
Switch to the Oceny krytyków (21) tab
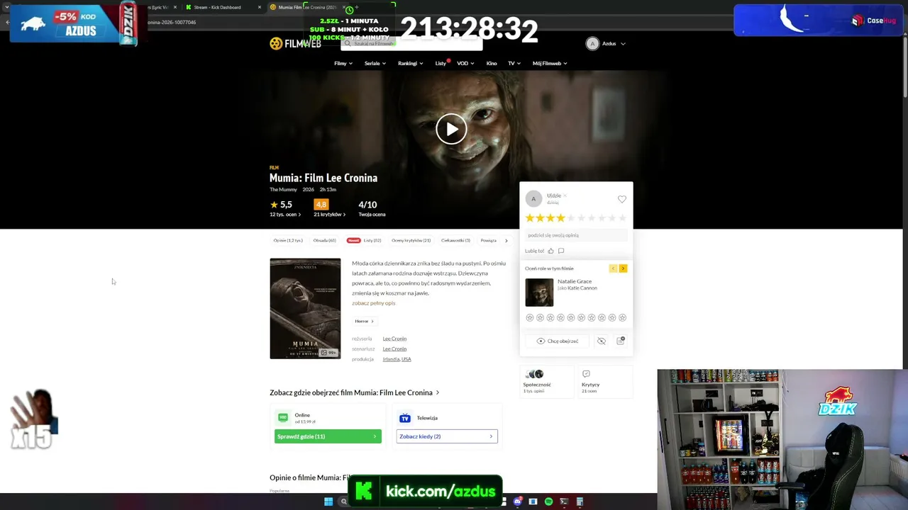411,241
